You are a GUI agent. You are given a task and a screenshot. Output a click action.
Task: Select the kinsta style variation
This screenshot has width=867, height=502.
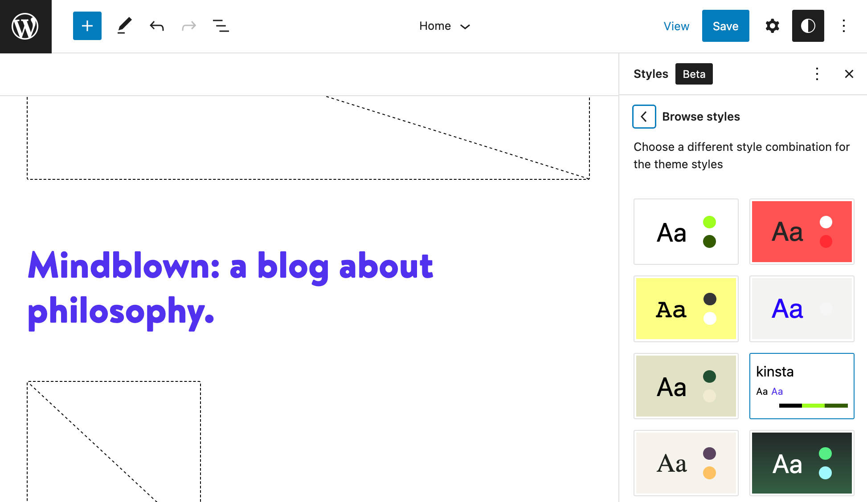[802, 386]
